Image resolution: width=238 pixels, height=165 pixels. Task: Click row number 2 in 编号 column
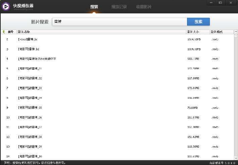pos(7,39)
